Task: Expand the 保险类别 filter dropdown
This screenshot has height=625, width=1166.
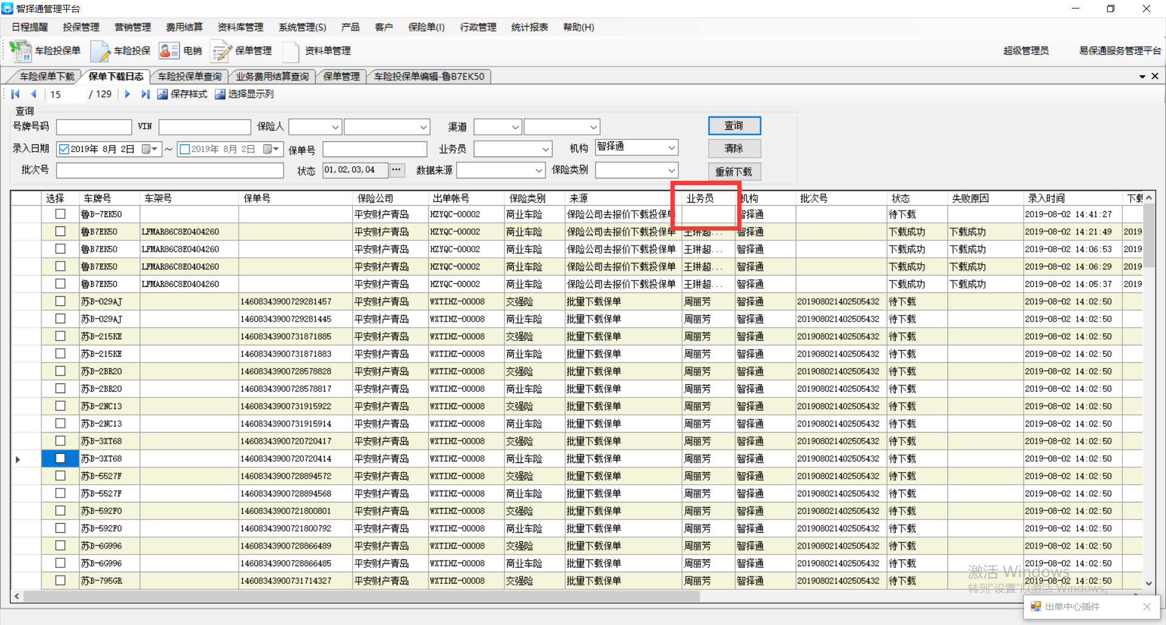Action: coord(671,171)
